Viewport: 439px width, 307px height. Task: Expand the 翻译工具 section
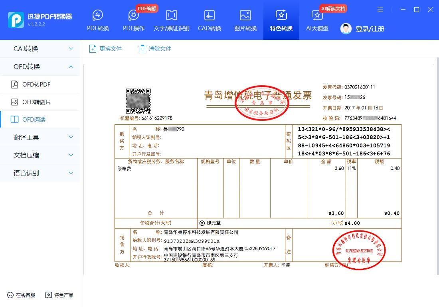pyautogui.click(x=40, y=137)
